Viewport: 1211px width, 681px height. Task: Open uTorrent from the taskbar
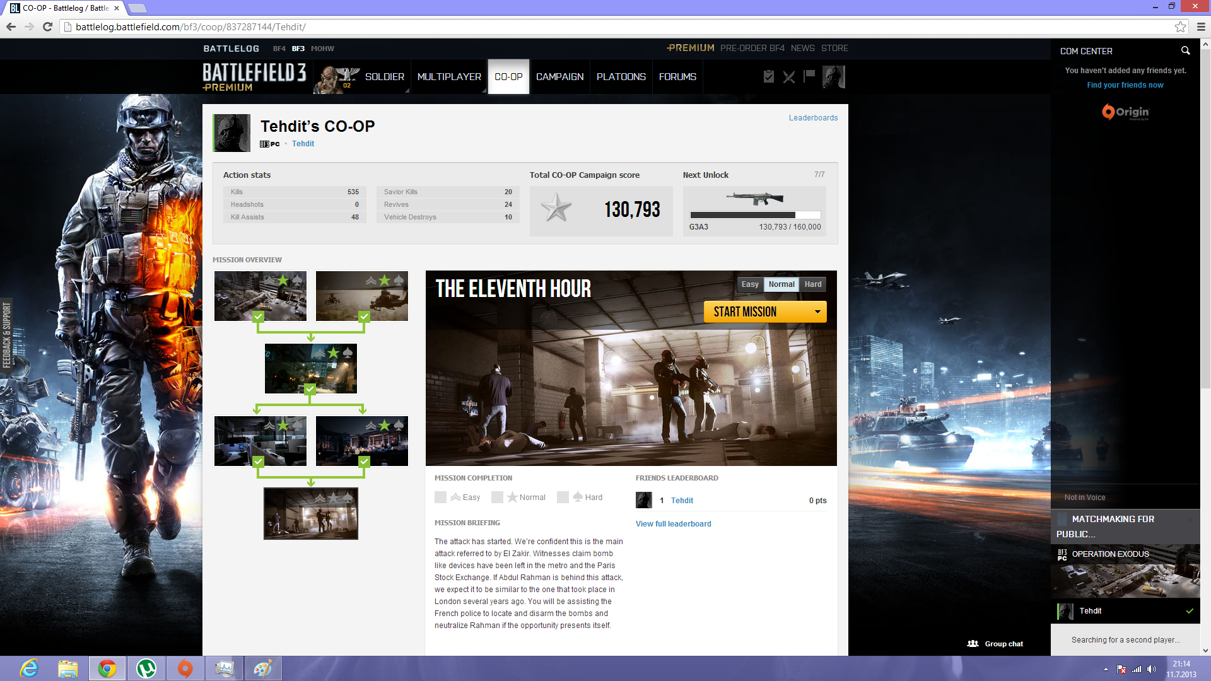pos(146,668)
